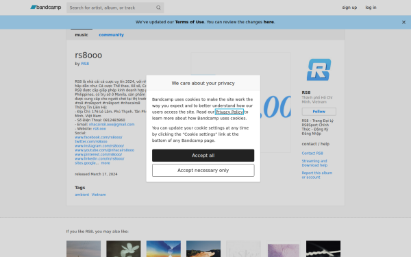This screenshot has width=411, height=257.
Task: Open the white flower recommended album thumbnail
Action: click(123, 249)
